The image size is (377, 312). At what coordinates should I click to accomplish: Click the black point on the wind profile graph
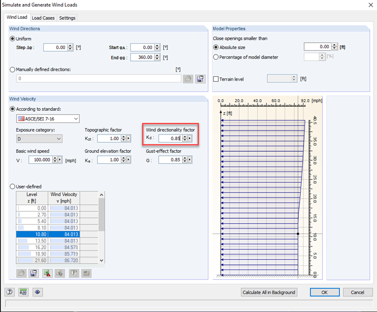(x=298, y=234)
